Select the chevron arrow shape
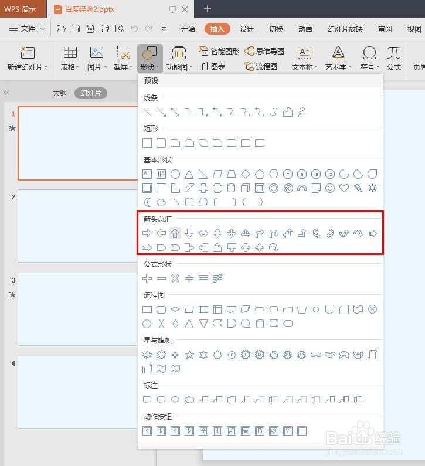 click(x=175, y=247)
